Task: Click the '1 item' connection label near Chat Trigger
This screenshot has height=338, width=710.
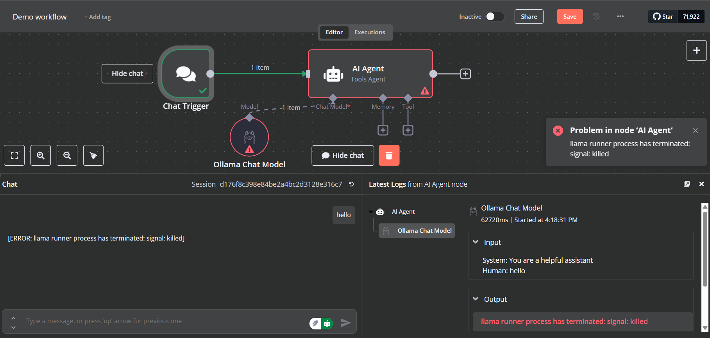Action: pyautogui.click(x=260, y=67)
